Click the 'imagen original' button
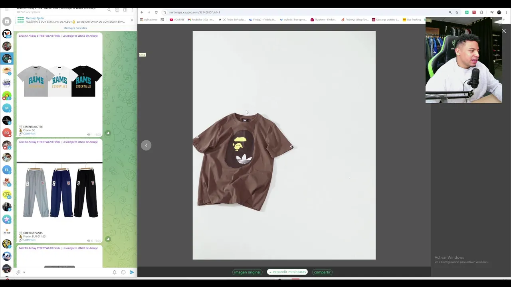The height and width of the screenshot is (287, 511). pyautogui.click(x=247, y=272)
